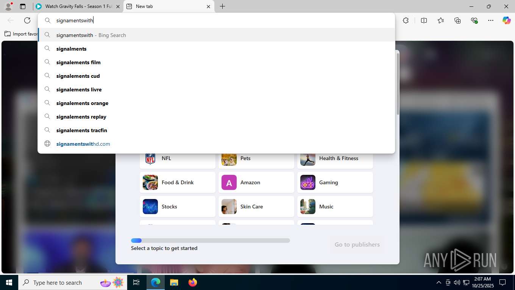
Task: Click the topic selection progress bar
Action: point(211,241)
